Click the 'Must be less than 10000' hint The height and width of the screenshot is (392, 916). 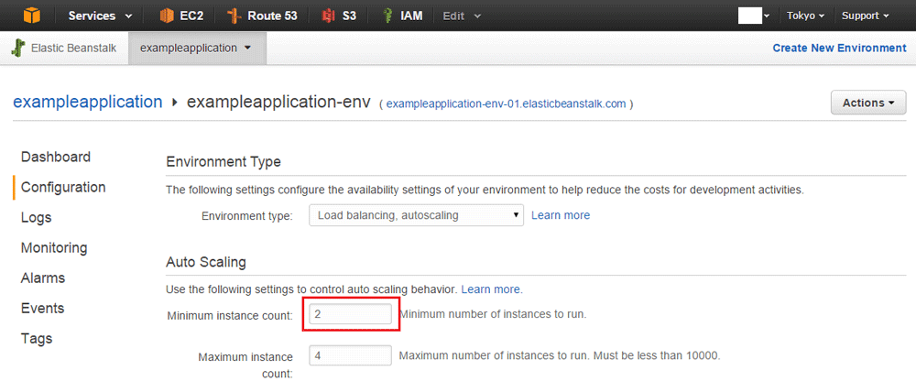(659, 355)
